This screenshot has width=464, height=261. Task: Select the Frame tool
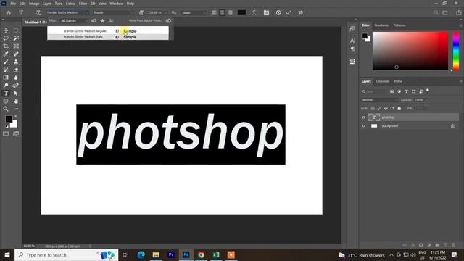[x=16, y=46]
